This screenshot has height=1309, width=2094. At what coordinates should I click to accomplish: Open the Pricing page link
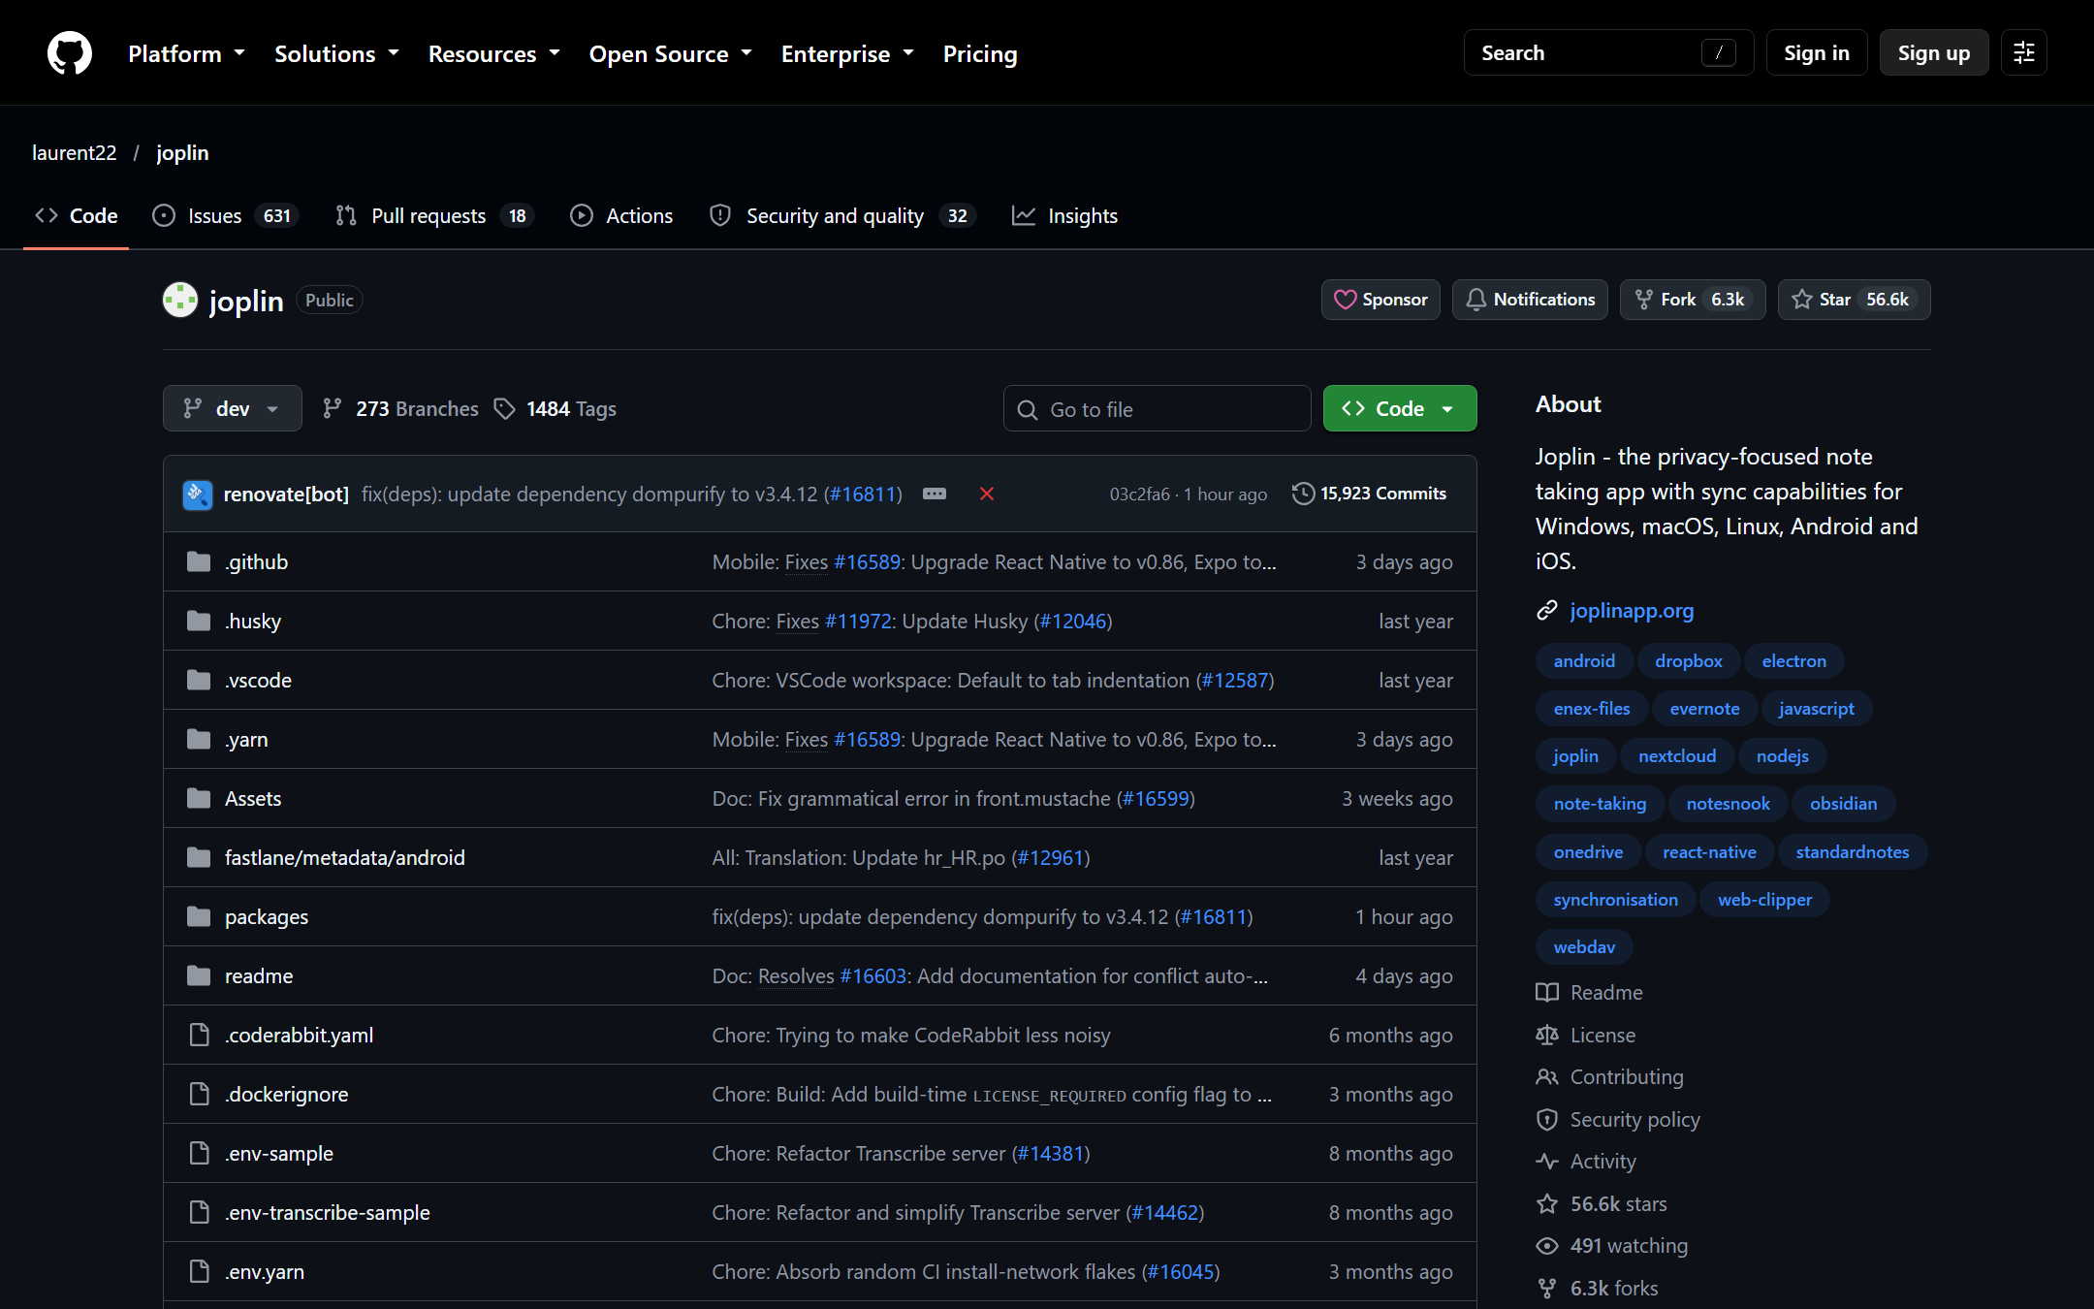980,53
